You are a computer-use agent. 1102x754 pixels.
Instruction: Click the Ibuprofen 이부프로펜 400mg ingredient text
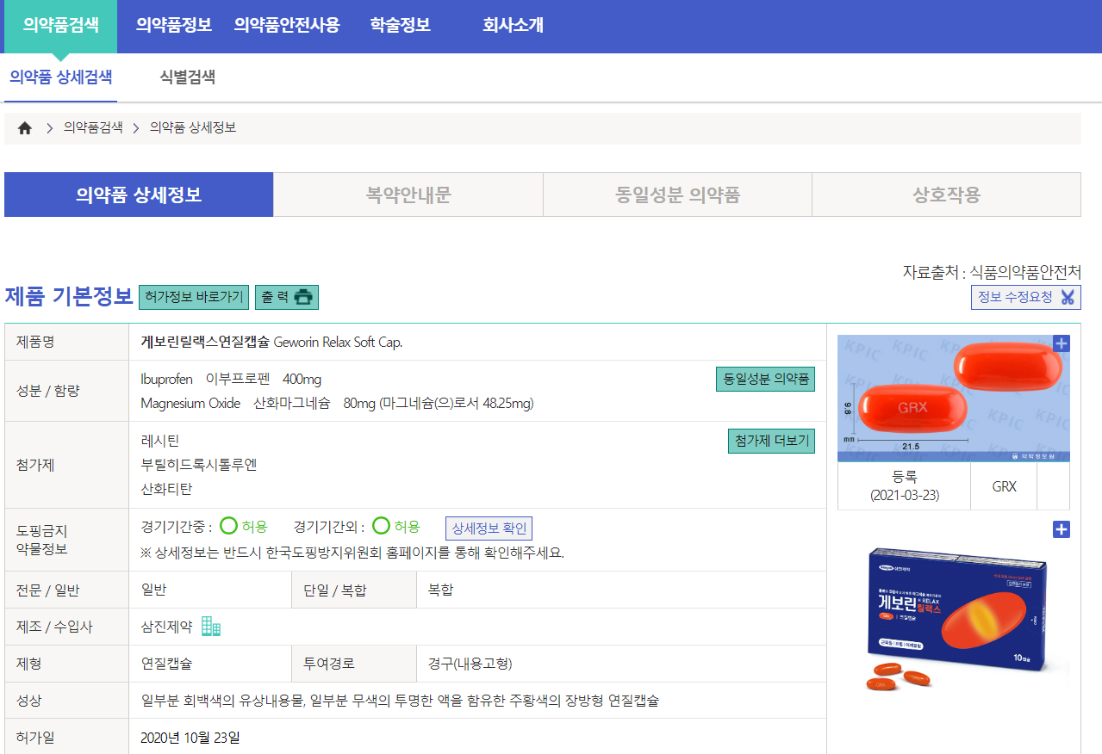point(231,379)
